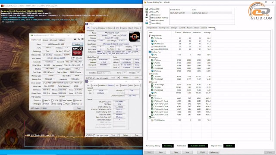Click Maximum column header in statistics
Image resolution: width=276 pixels, height=155 pixels.
point(197,33)
